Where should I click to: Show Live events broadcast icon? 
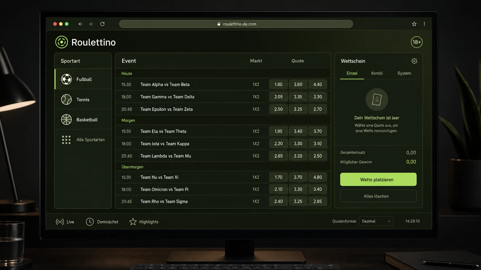click(60, 222)
